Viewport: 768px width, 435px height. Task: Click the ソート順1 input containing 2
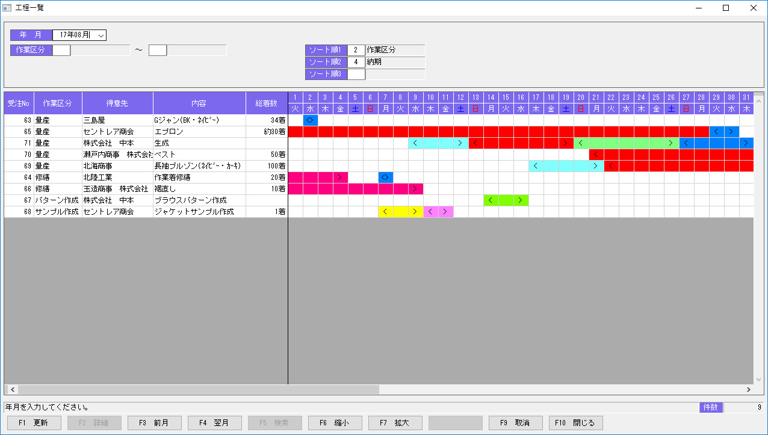pos(356,50)
